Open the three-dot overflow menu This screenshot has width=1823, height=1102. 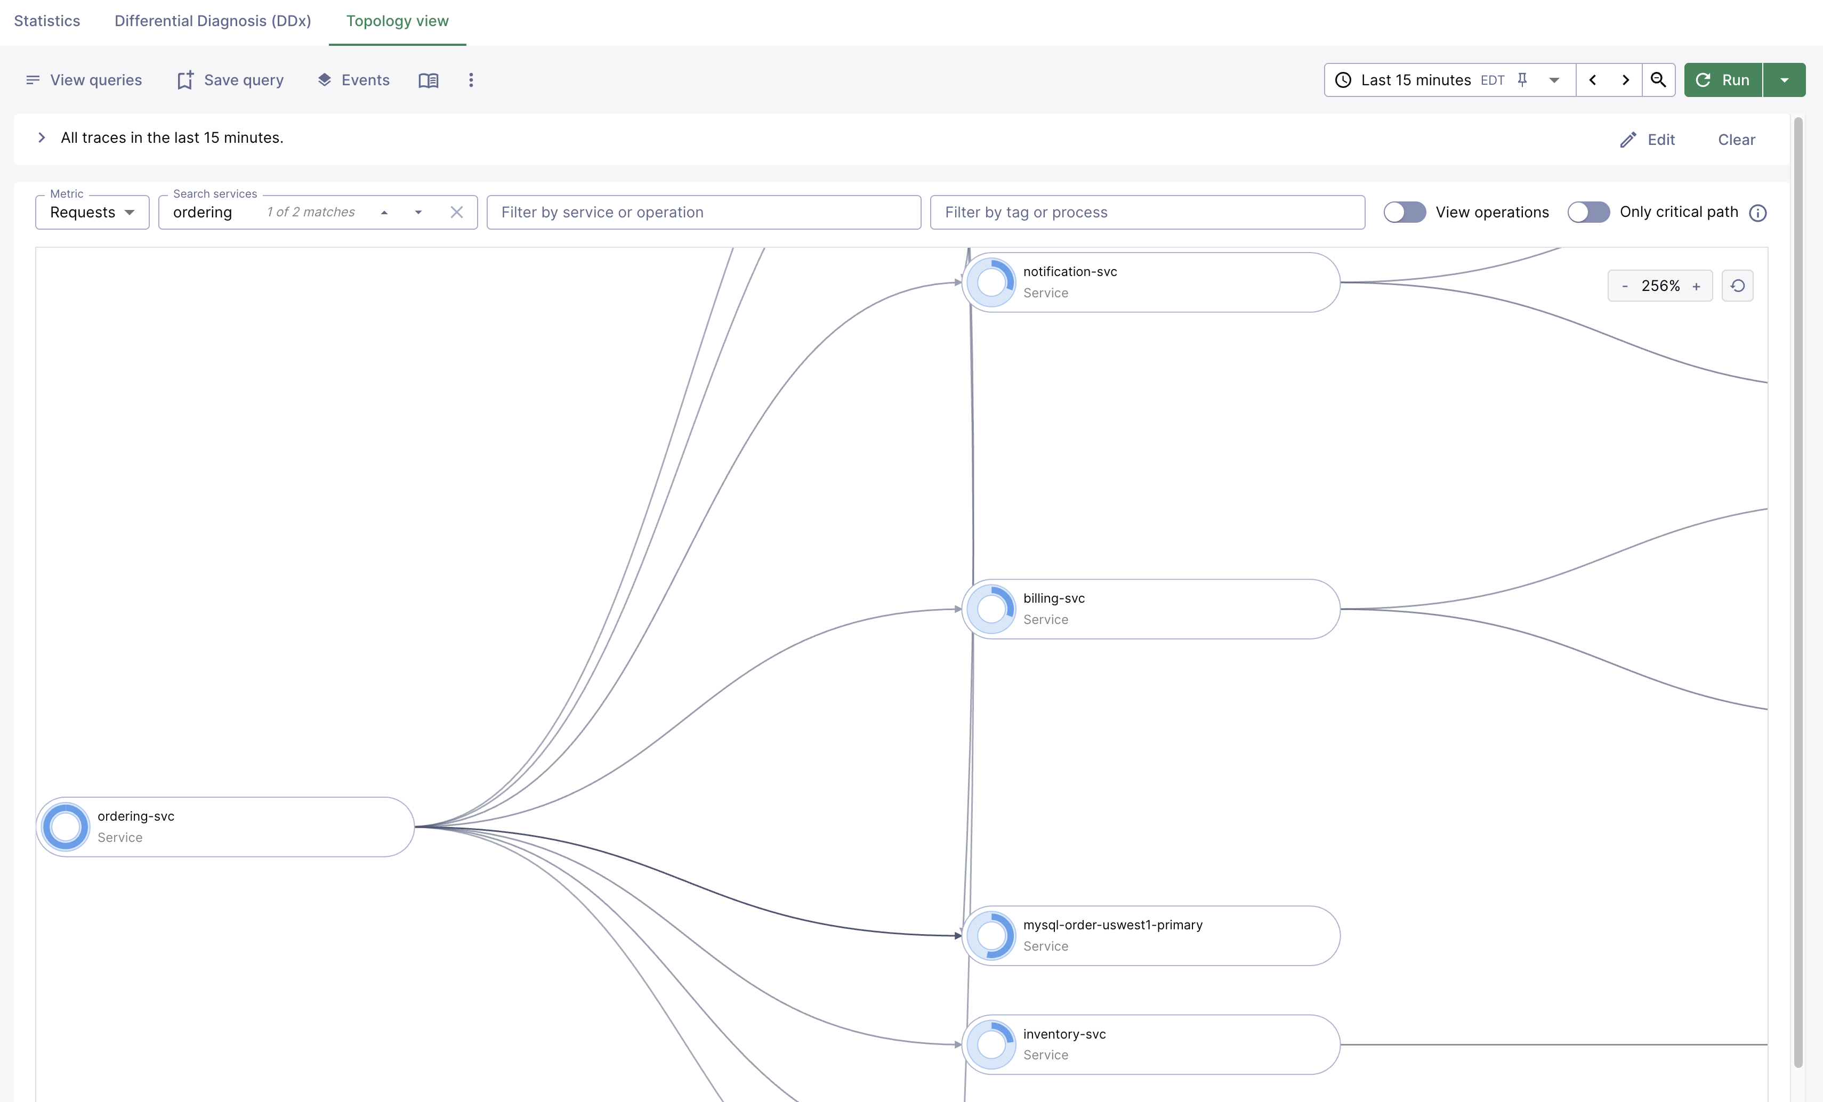click(471, 80)
